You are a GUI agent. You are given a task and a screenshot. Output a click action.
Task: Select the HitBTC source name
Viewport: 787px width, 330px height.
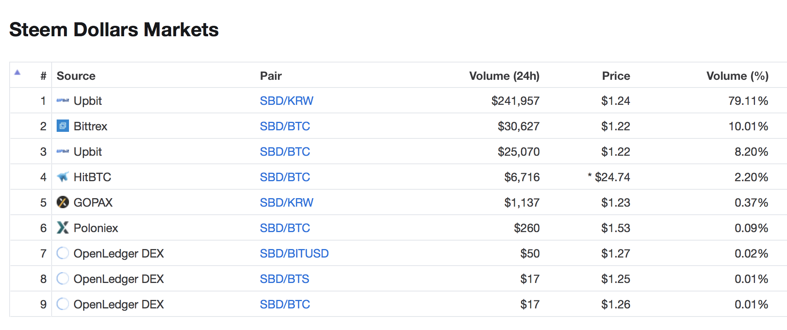[92, 177]
